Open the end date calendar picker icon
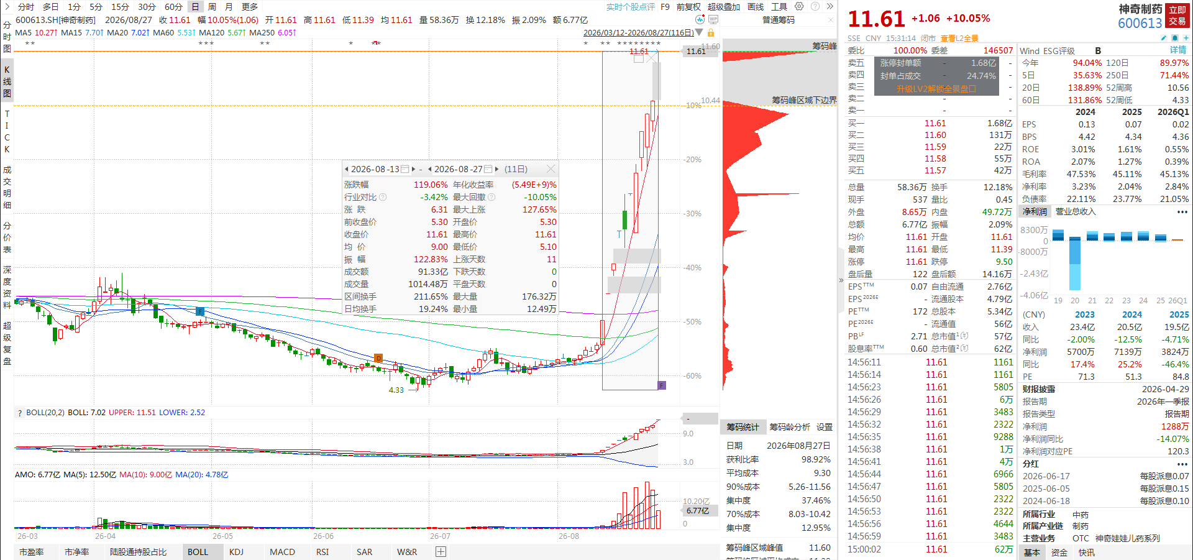Screen dimensions: 1193x560 coord(488,169)
